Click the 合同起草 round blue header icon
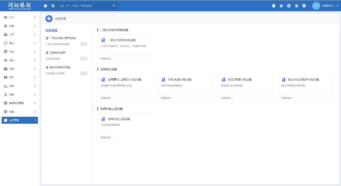Viewport: 341px width, 186px height. 49,19
